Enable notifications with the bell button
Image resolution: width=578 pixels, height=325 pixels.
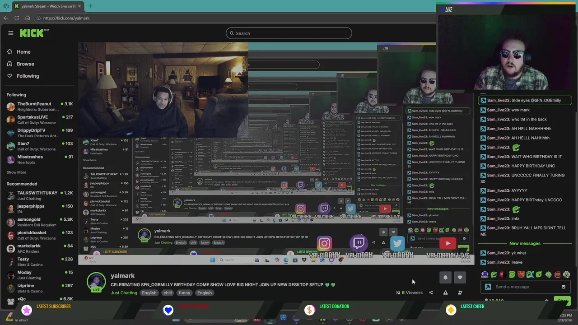(445, 278)
